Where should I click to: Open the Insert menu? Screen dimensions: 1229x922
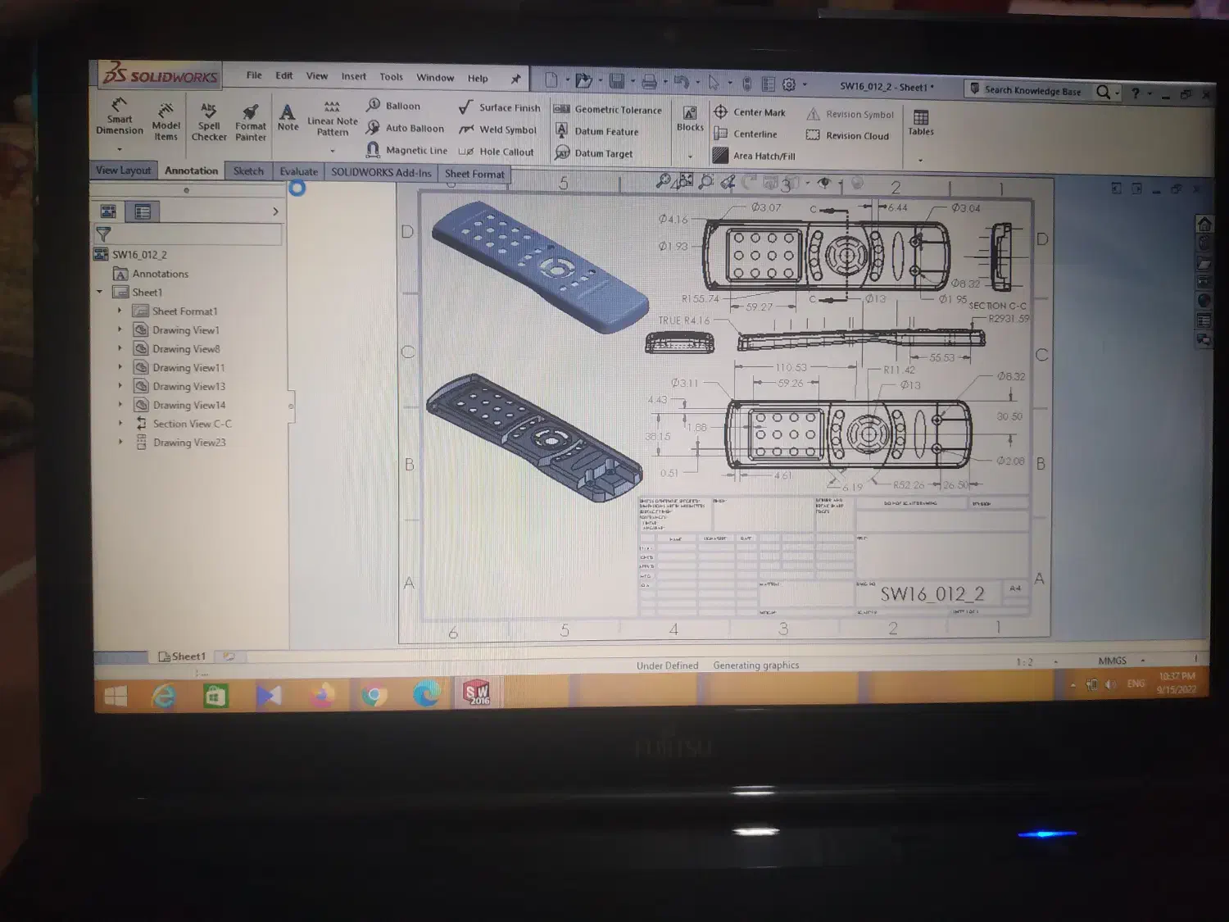pos(353,76)
